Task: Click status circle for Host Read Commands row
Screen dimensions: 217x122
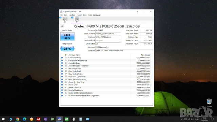Action: [x=62, y=77]
